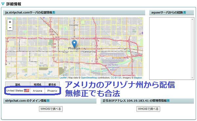Select the Phoenix city table cell
197x121 pixels.
tap(52, 91)
